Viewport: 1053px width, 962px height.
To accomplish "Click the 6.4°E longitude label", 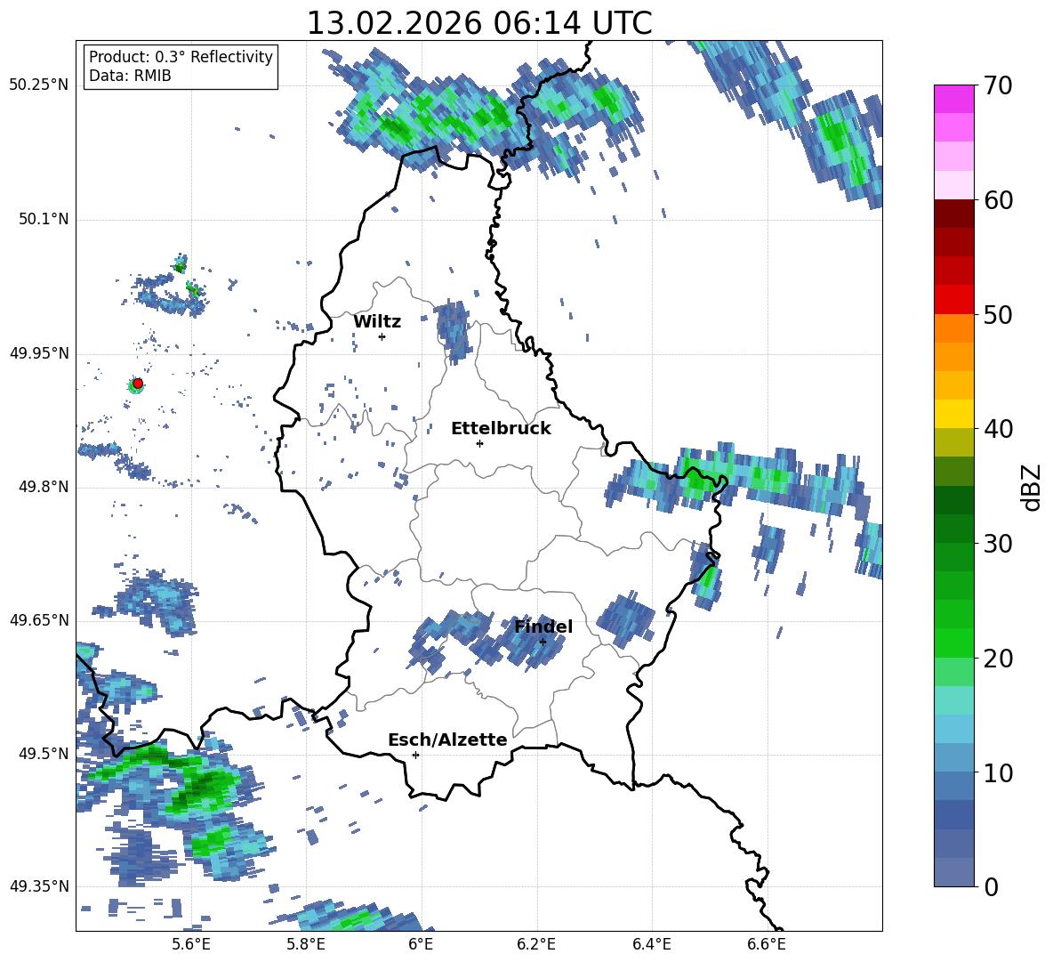I will coord(651,945).
